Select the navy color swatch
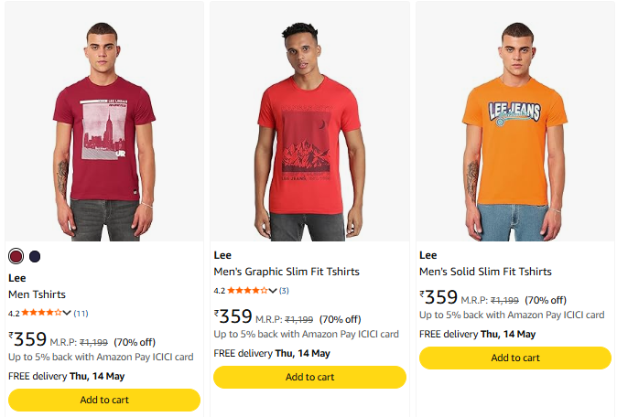 [x=35, y=255]
